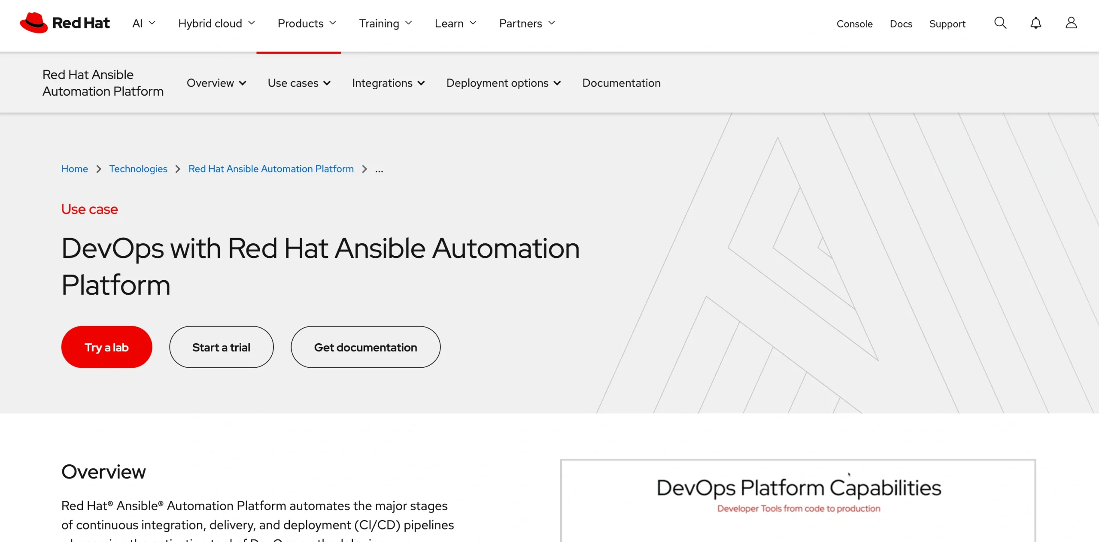This screenshot has width=1099, height=542.
Task: Expand the Learn menu
Action: (455, 23)
